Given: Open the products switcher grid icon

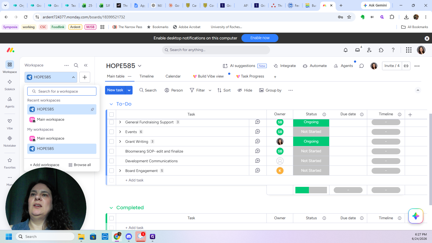Looking at the screenshot, I should click(x=409, y=50).
